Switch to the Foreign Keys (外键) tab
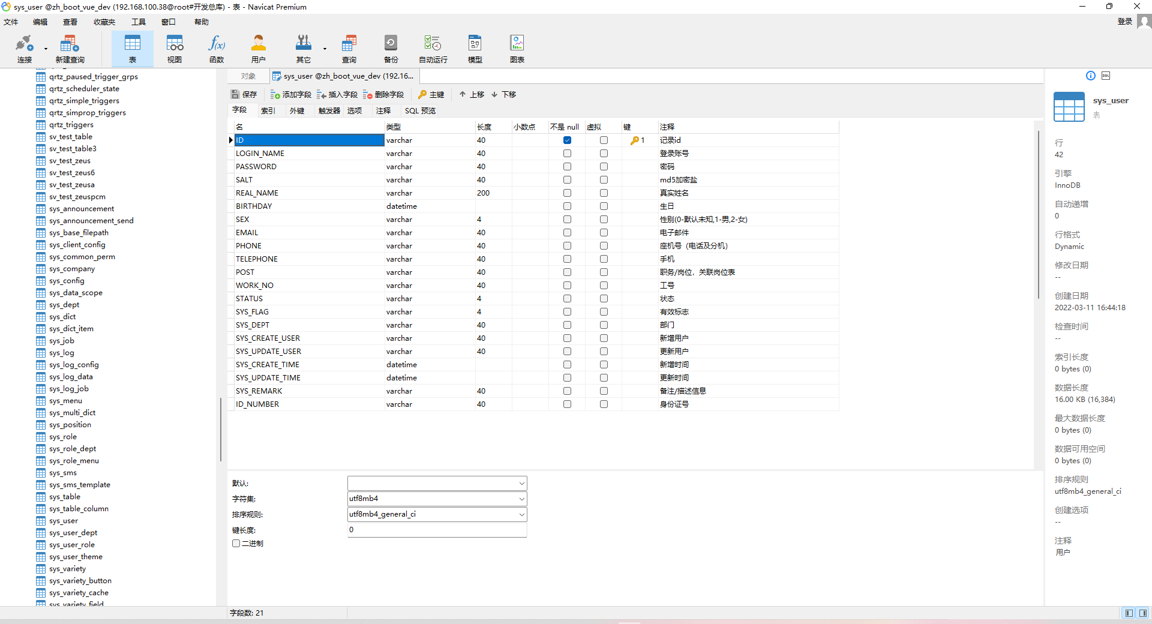 coord(297,110)
